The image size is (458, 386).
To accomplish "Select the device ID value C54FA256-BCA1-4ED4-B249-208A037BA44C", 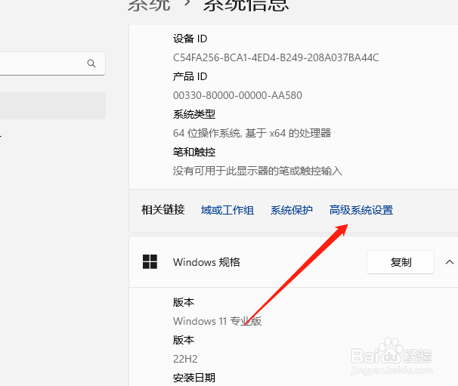I will tap(276, 57).
